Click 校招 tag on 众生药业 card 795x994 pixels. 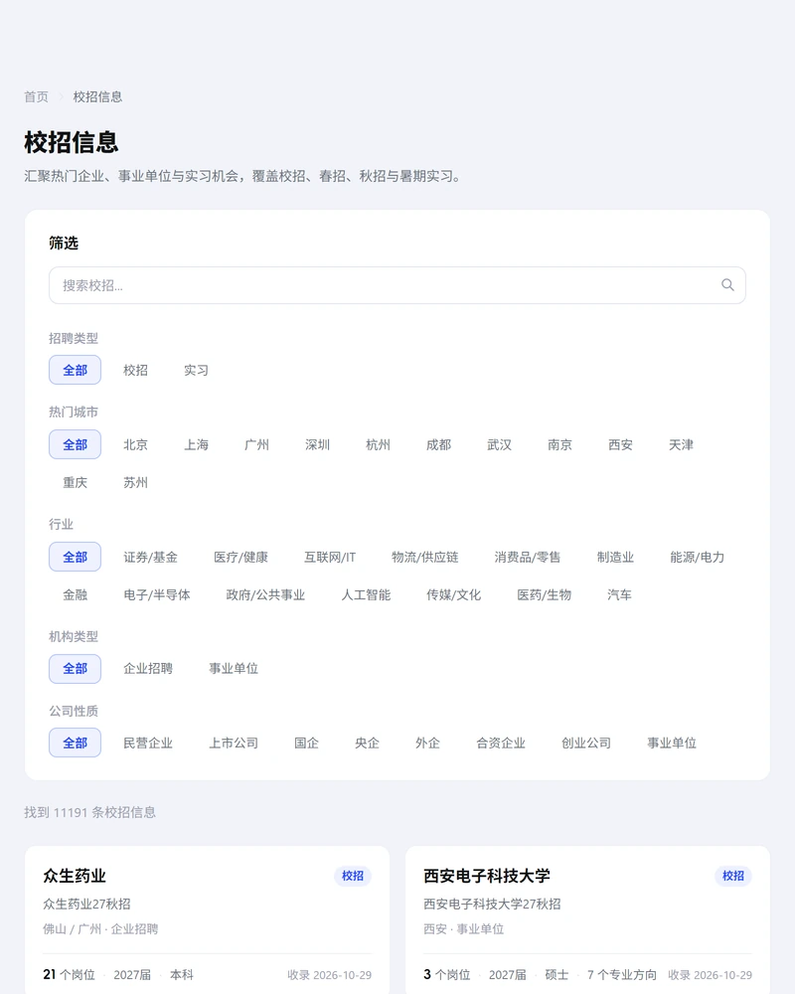(353, 876)
